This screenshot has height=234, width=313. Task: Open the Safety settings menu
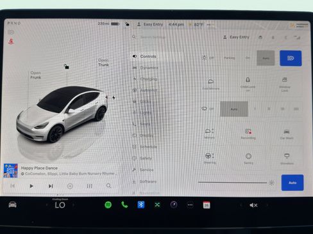pos(142,158)
